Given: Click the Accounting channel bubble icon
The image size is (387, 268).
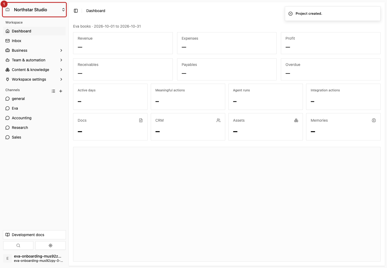Looking at the screenshot, I should click(x=8, y=118).
